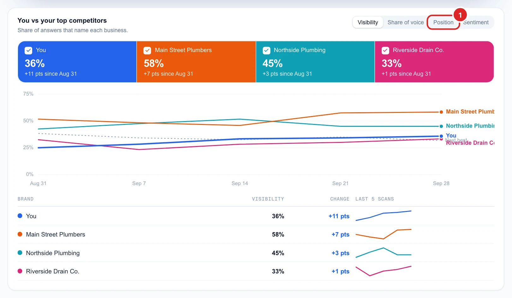
Task: Click the VISIBILITY column header
Action: point(268,199)
